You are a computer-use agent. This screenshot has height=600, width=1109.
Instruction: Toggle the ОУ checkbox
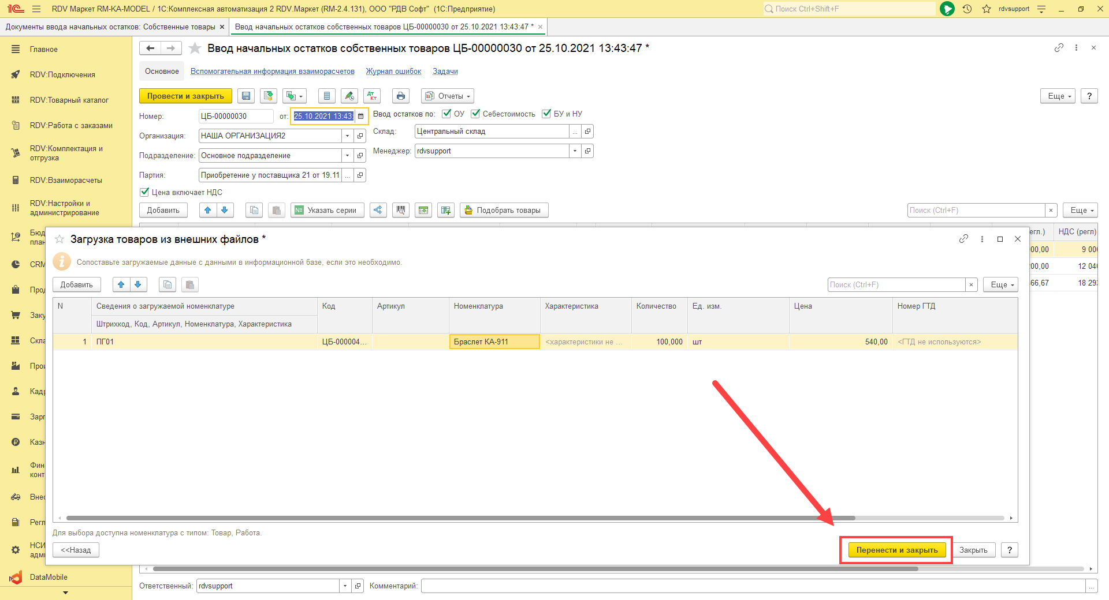coord(446,114)
